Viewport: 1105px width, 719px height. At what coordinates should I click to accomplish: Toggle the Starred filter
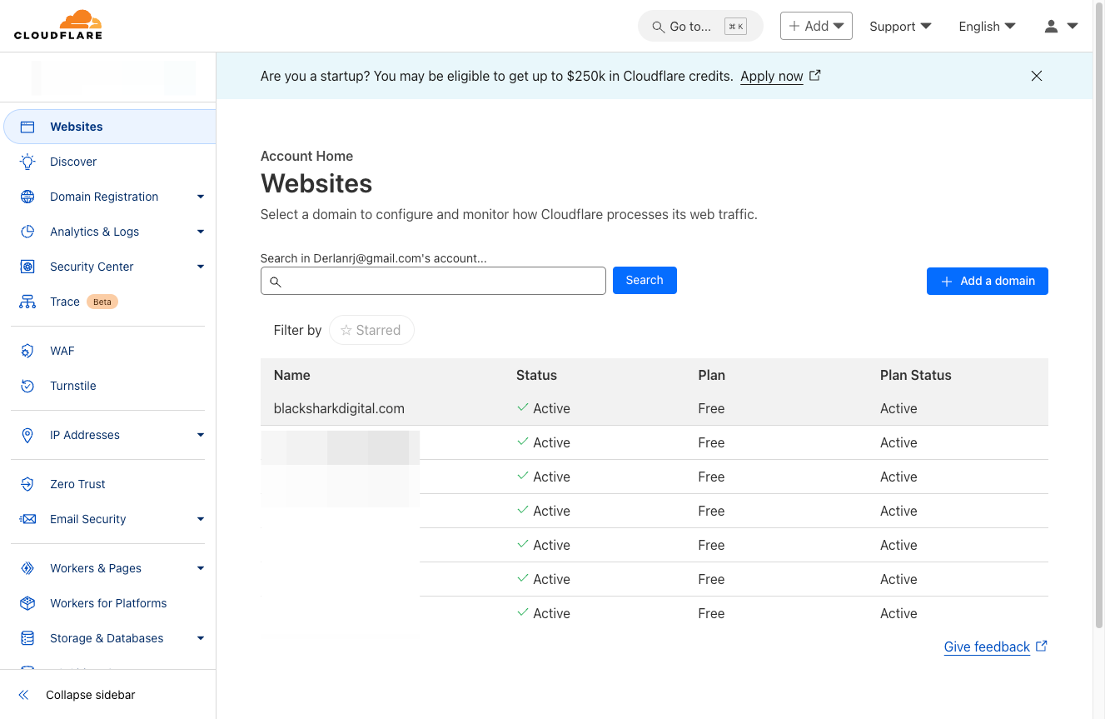pyautogui.click(x=371, y=330)
